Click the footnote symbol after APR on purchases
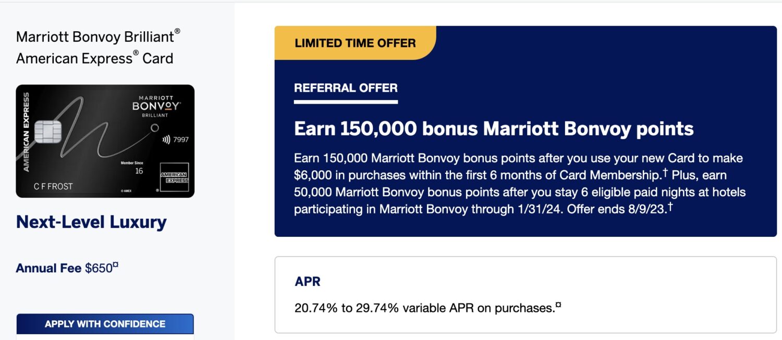 (558, 306)
